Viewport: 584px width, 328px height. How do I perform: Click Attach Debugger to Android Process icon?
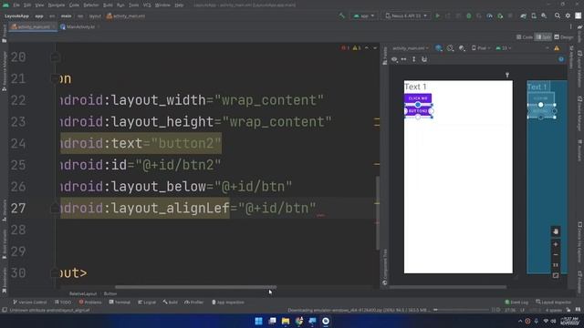tap(500, 16)
